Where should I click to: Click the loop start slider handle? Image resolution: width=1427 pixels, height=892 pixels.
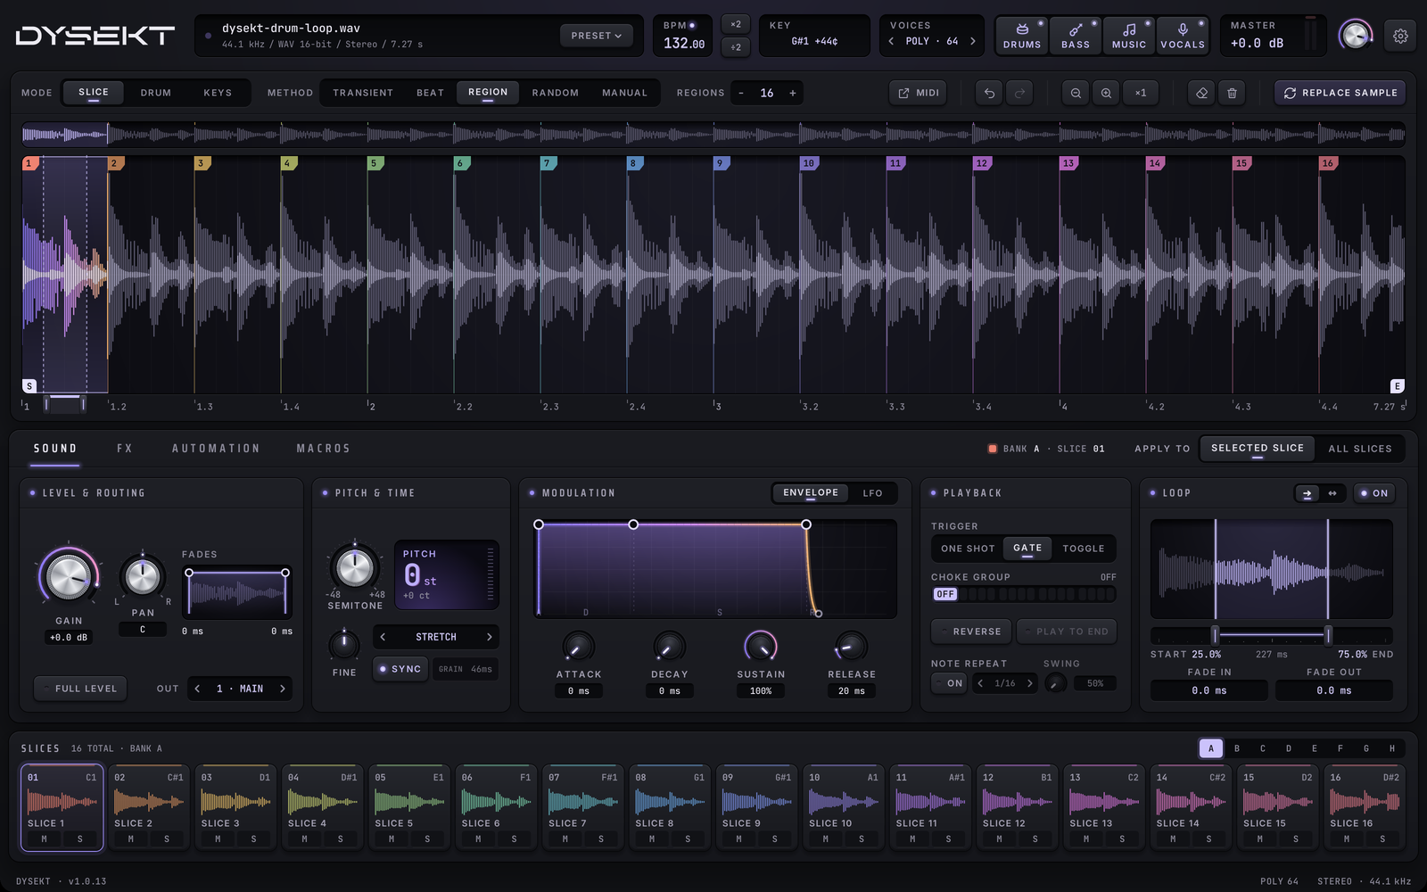pyautogui.click(x=1215, y=635)
